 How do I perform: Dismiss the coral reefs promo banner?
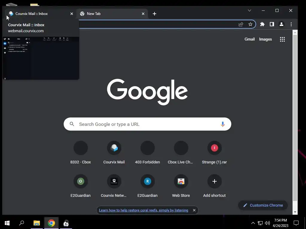click(x=194, y=210)
